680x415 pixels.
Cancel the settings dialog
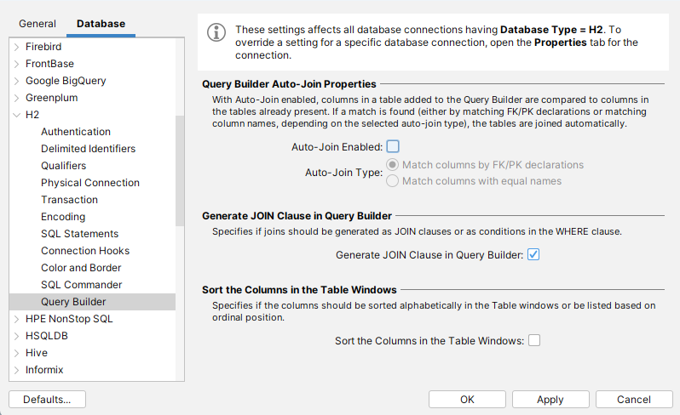[x=634, y=400]
